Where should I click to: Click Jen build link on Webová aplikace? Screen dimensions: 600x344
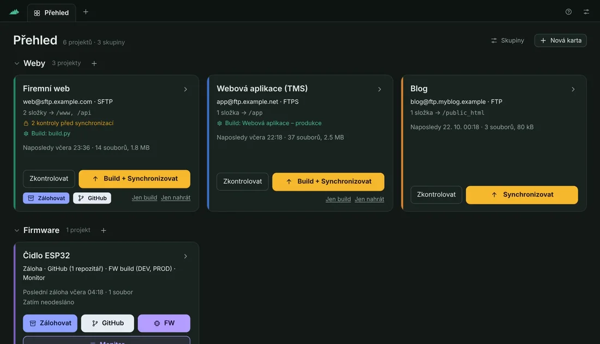338,199
